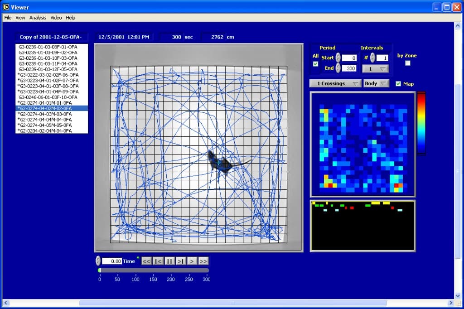The image size is (464, 309).
Task: Uncheck the All period checkbox
Action: (316, 64)
